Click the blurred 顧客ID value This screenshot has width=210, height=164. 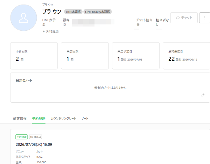[x=93, y=22]
